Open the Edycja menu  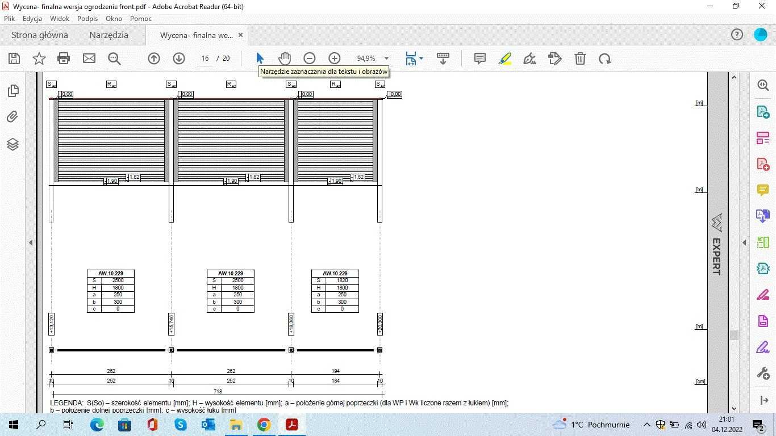(32, 19)
